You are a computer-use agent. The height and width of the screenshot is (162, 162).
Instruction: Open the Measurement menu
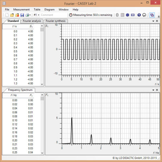[x=21, y=9]
